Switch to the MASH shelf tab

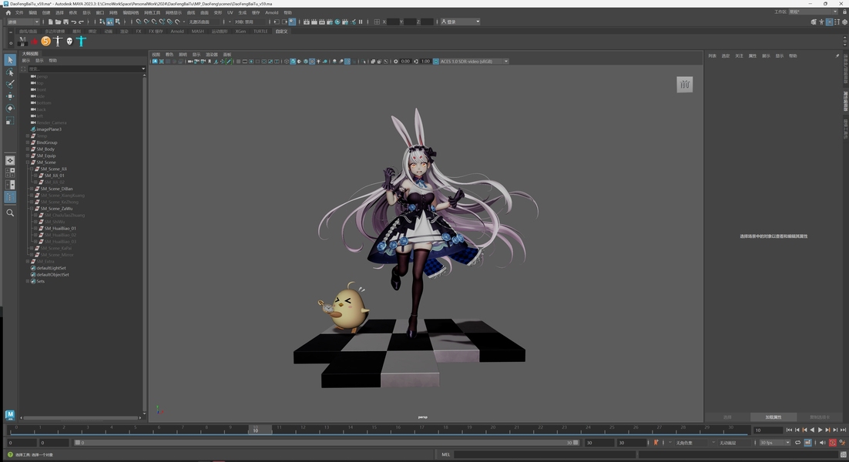tap(197, 32)
